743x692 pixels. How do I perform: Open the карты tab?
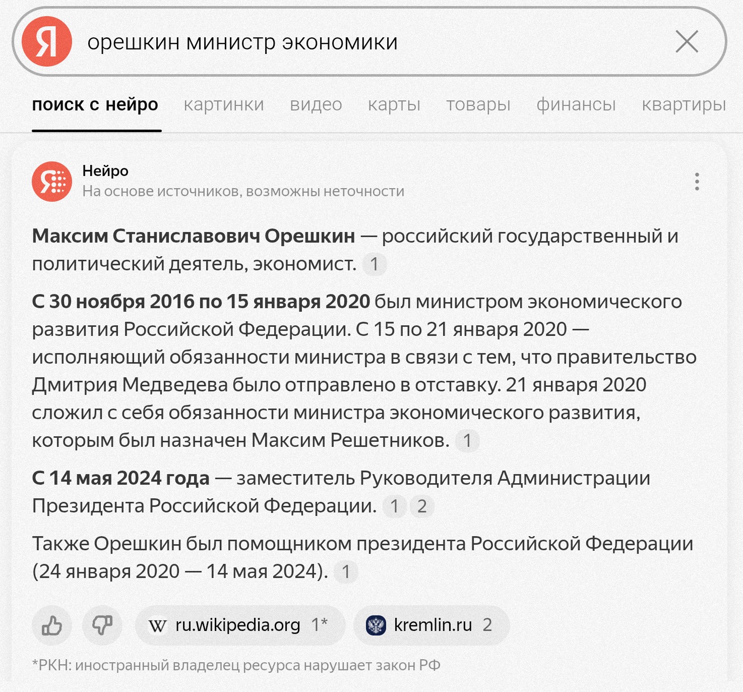click(x=394, y=104)
